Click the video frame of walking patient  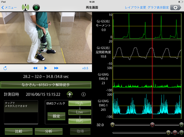(46, 38)
